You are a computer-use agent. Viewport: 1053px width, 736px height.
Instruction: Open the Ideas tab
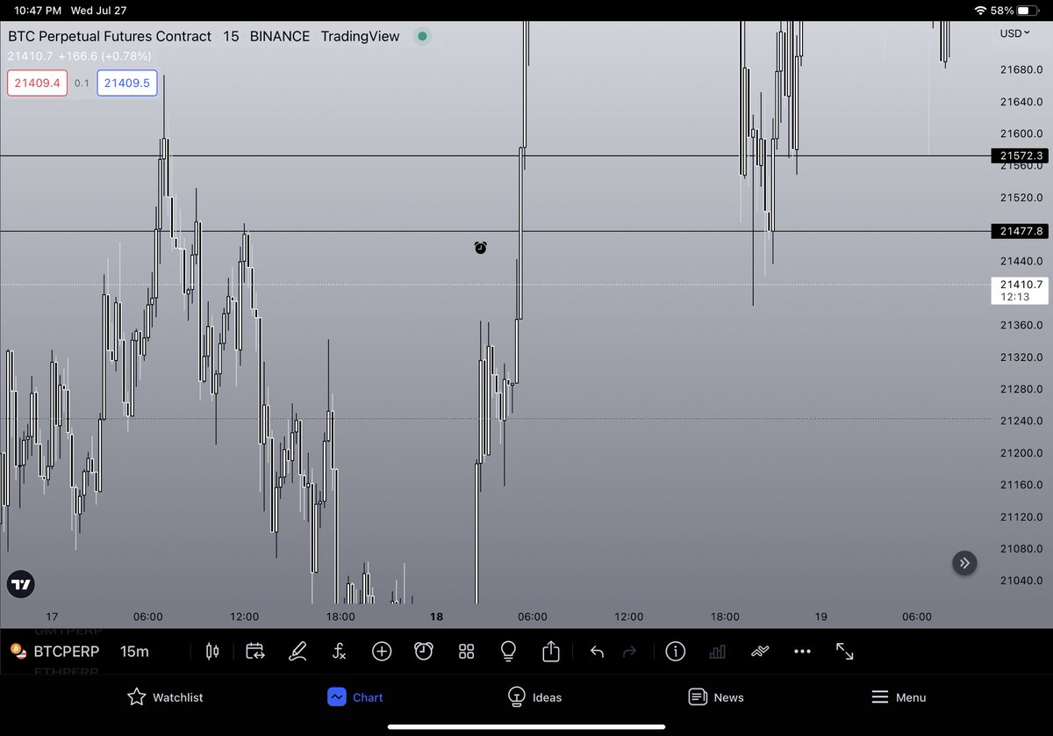point(534,697)
